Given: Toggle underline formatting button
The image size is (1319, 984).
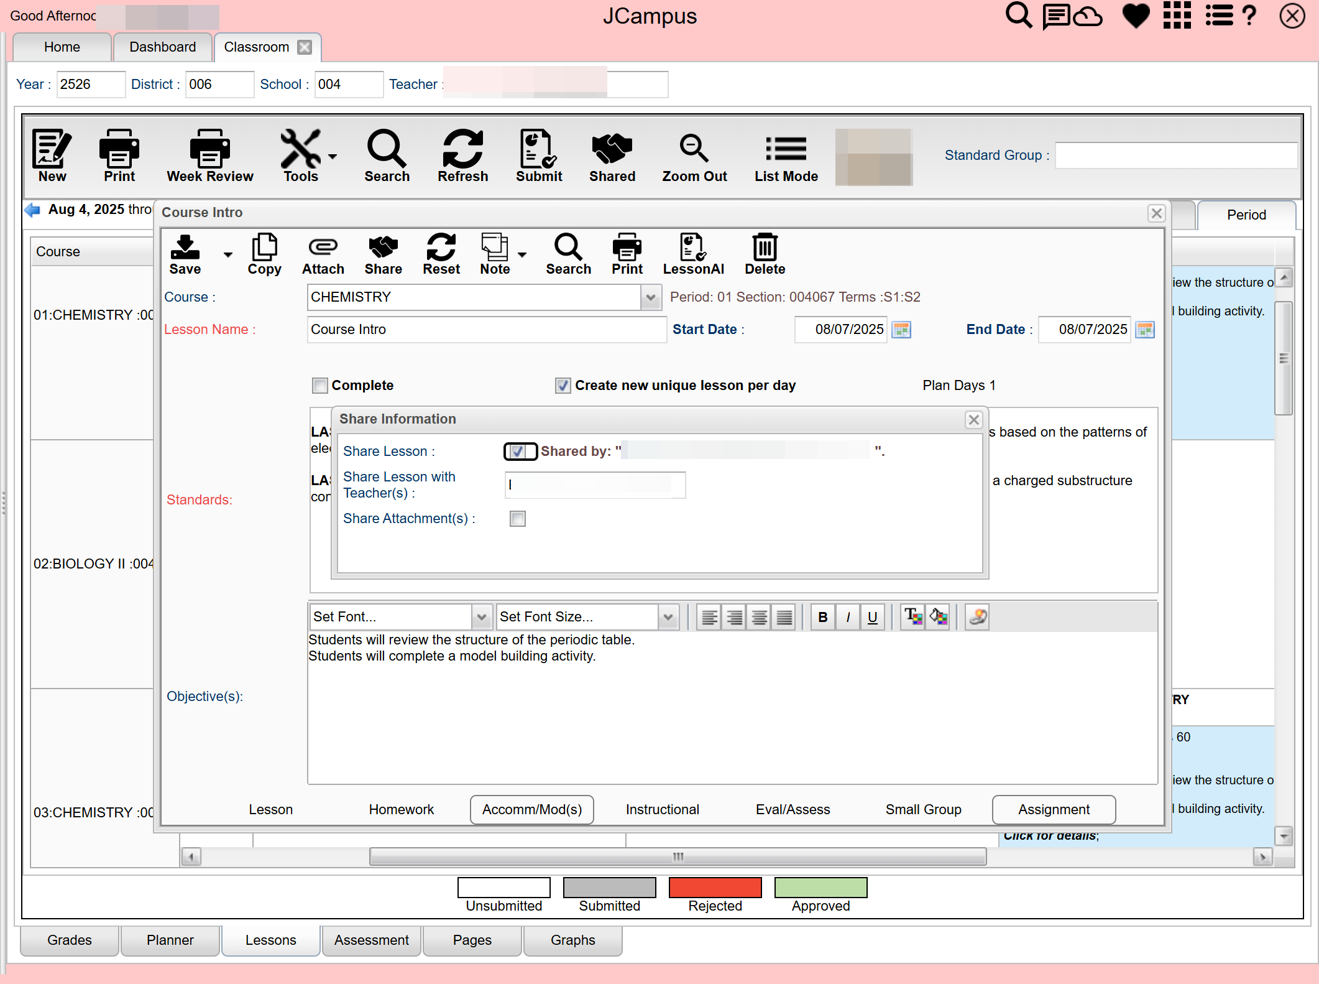Looking at the screenshot, I should (872, 617).
